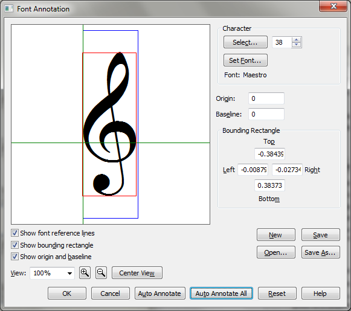Zoom out with the magnifier minus icon
This screenshot has height=311, width=351.
click(101, 273)
